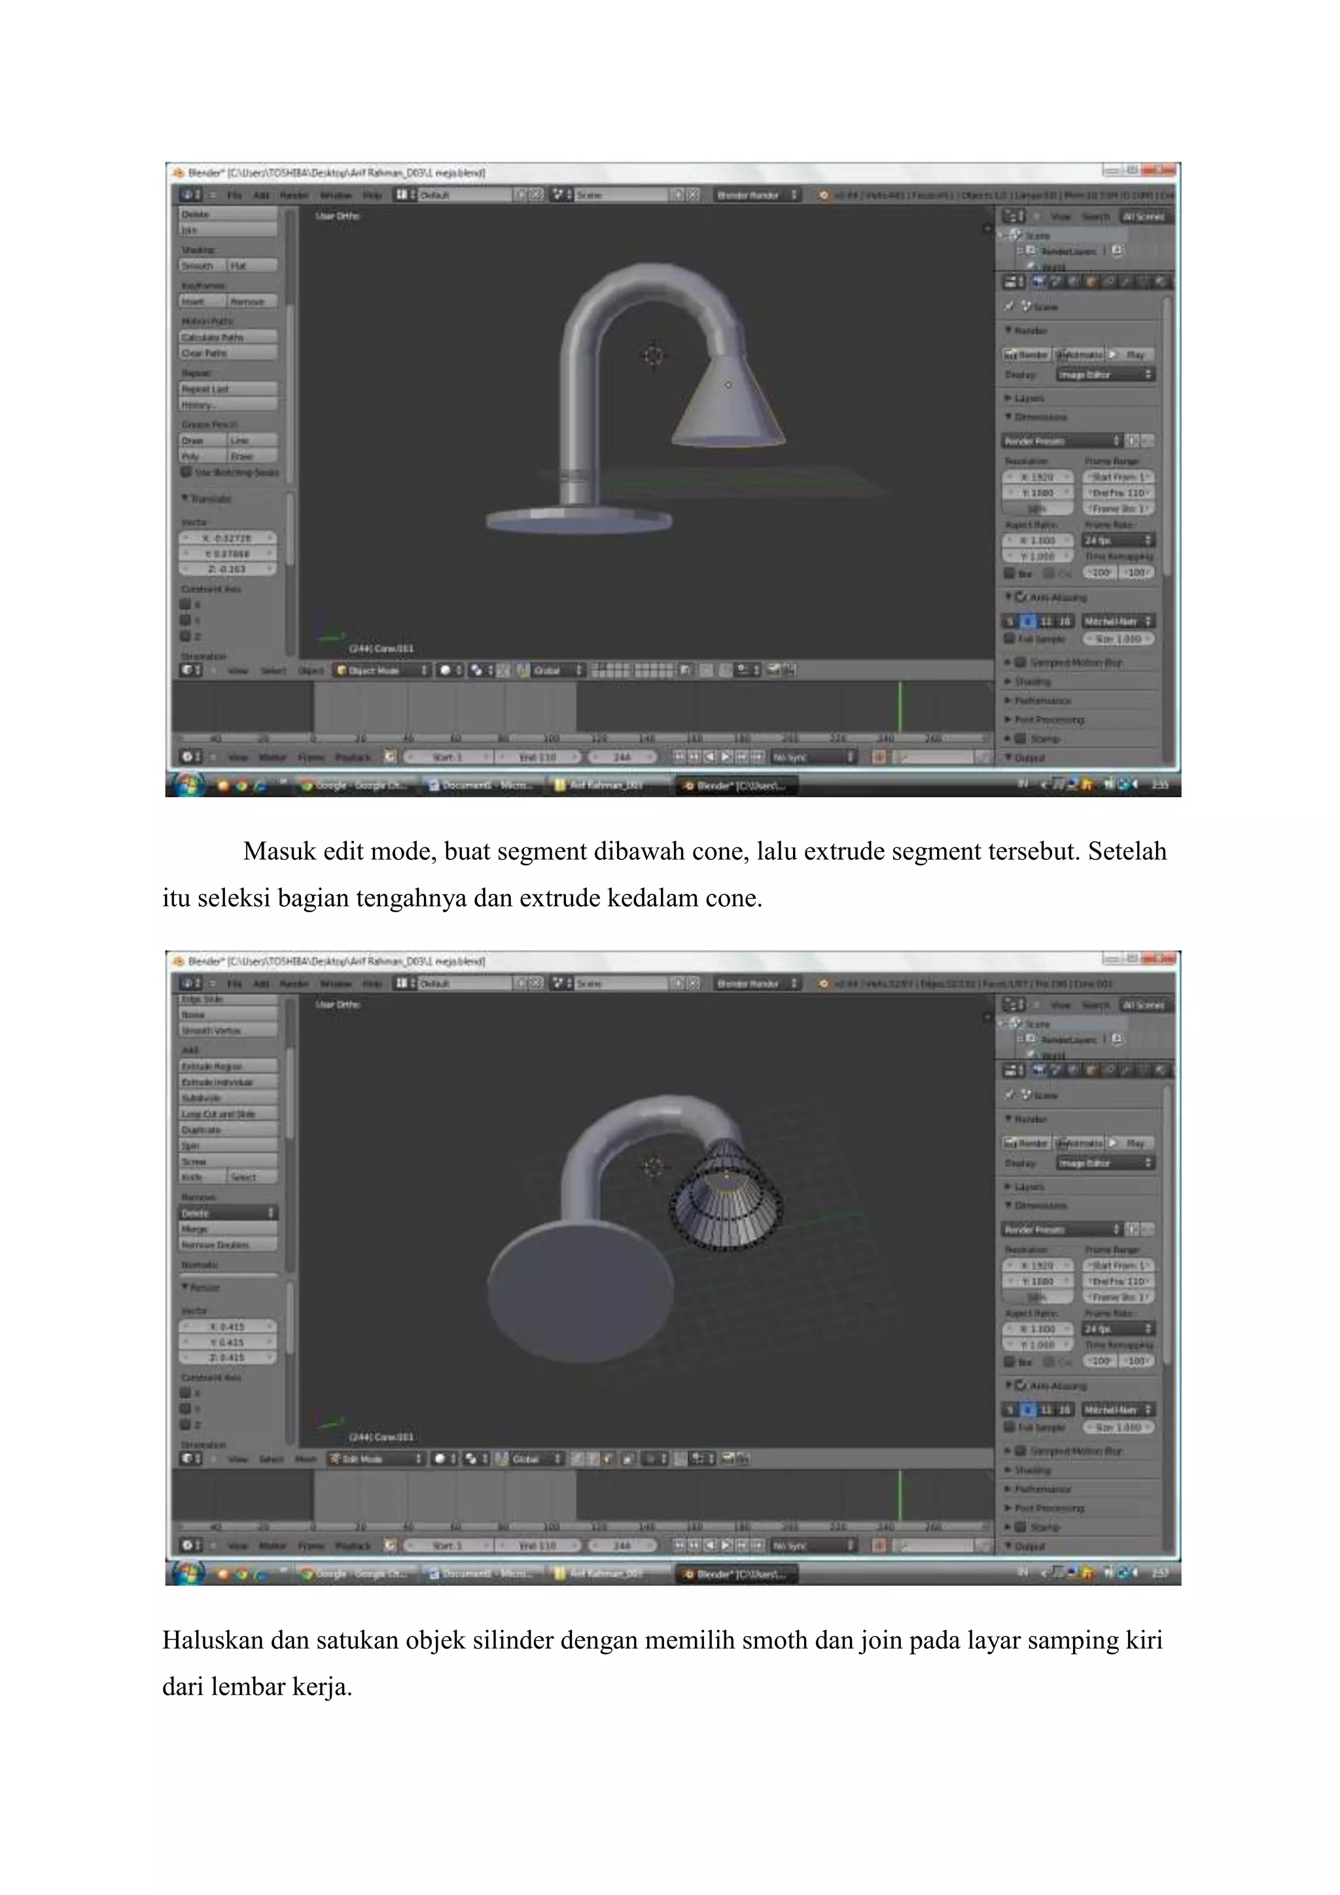1340x1895 pixels.
Task: Click the Join button in tool shelf
Action: pyautogui.click(x=228, y=230)
